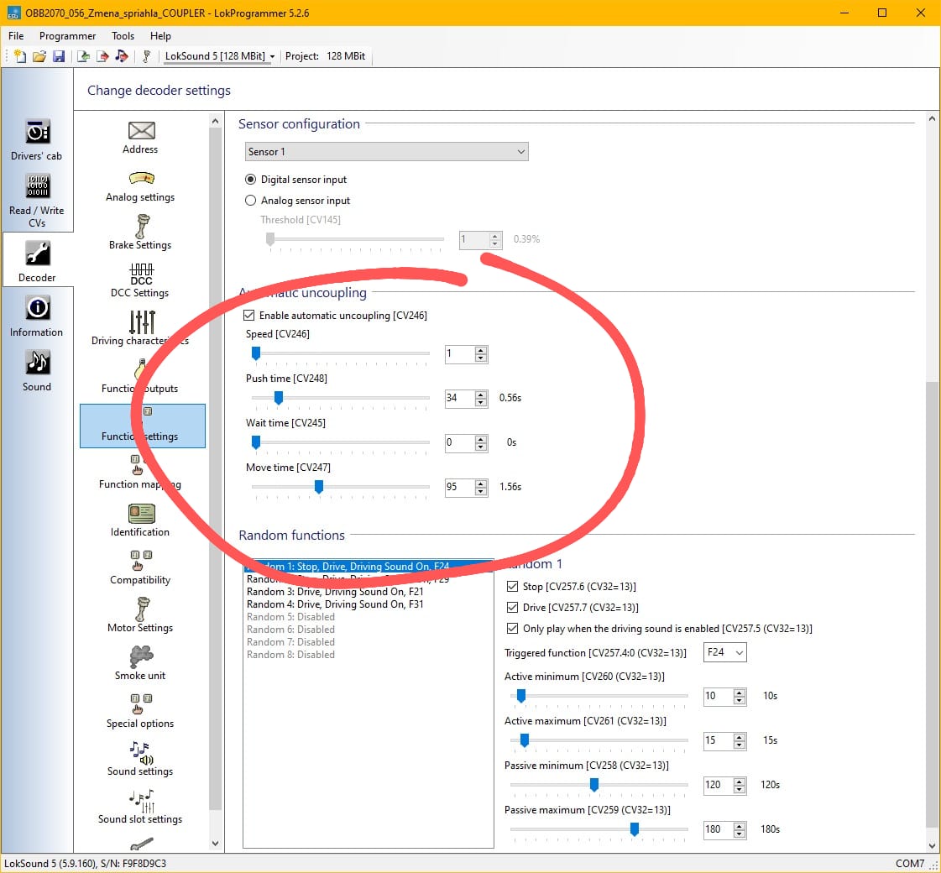
Task: Select Analog sensor input radio button
Action: [250, 201]
